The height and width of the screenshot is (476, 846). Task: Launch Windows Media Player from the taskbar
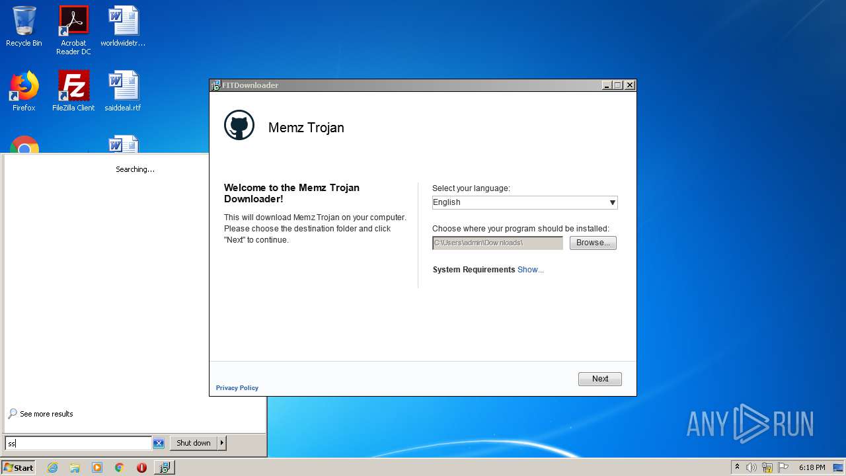[x=97, y=467]
